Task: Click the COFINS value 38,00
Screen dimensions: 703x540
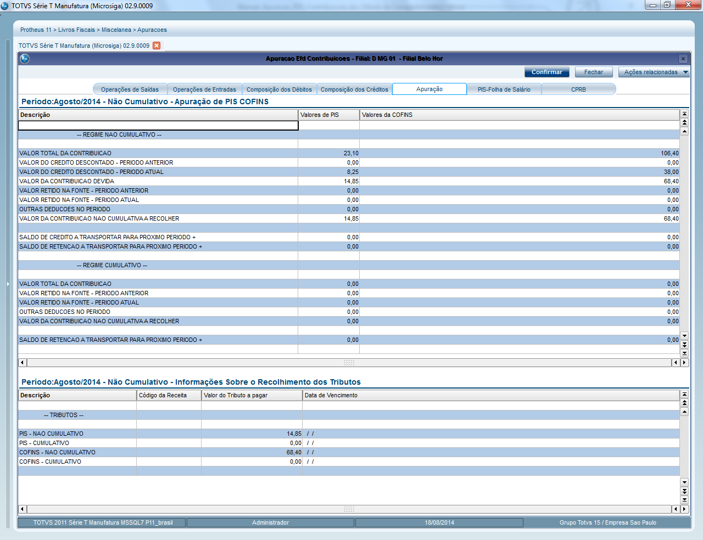Action: (671, 172)
